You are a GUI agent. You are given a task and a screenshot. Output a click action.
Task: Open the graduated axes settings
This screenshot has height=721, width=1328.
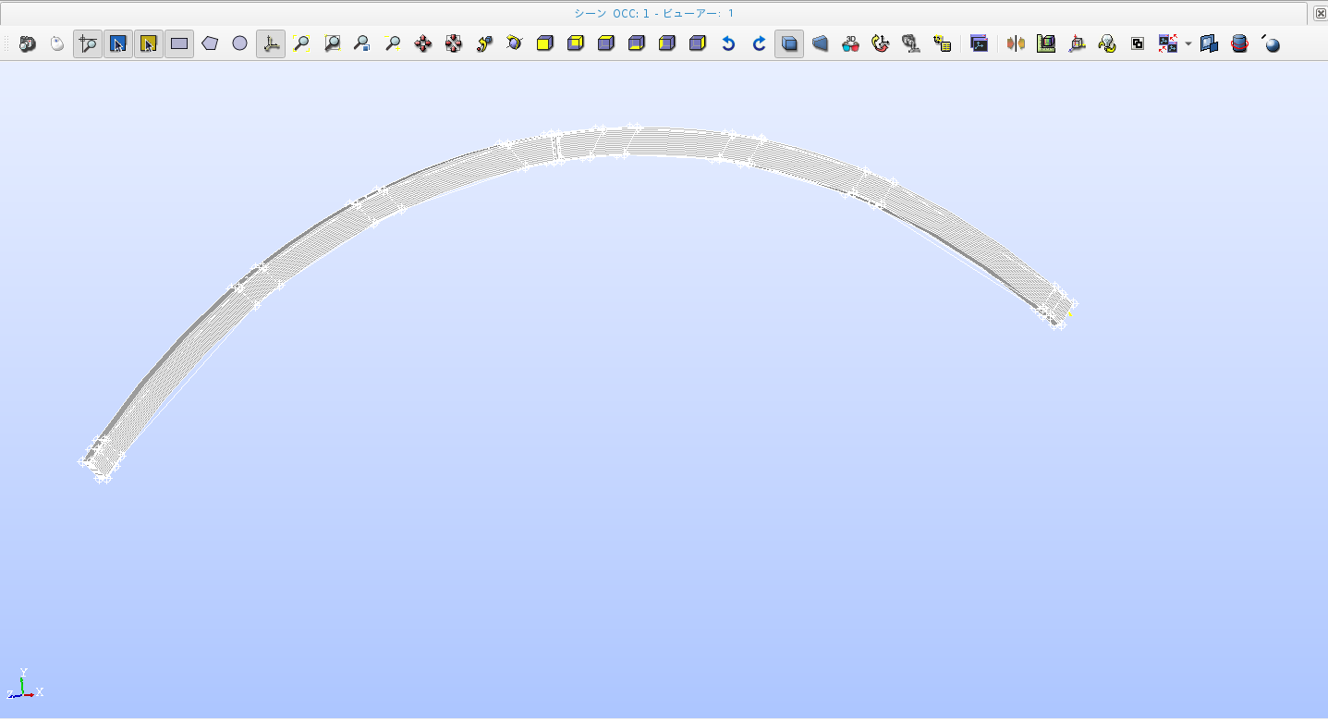pyautogui.click(x=1046, y=43)
